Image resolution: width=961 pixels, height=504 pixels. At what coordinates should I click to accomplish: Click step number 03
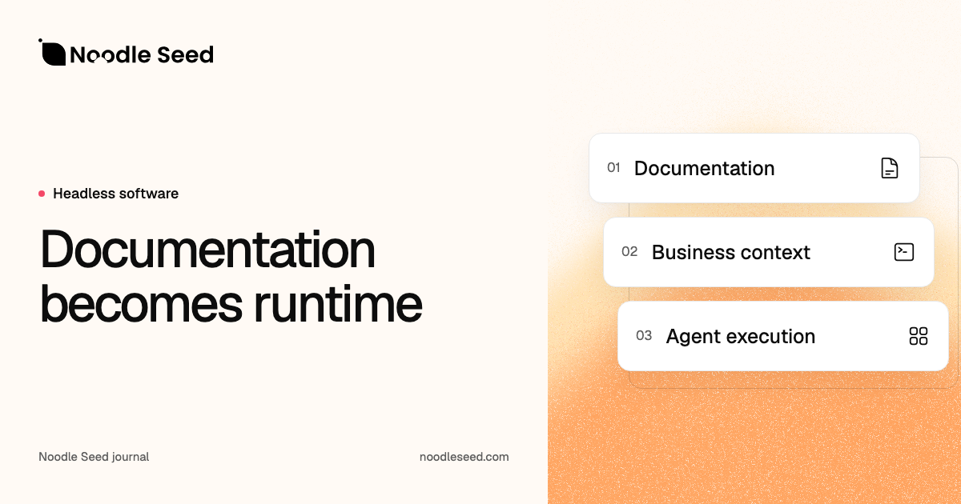[644, 336]
